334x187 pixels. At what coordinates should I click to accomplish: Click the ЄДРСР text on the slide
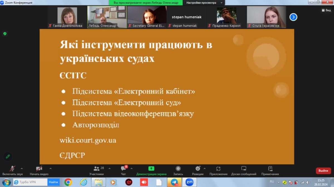(x=72, y=155)
